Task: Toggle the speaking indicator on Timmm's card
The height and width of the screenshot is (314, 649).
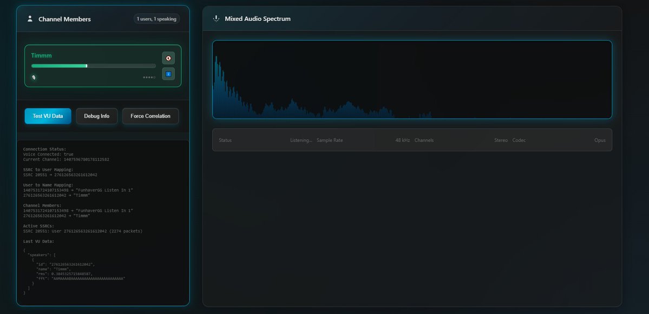Action: click(34, 77)
